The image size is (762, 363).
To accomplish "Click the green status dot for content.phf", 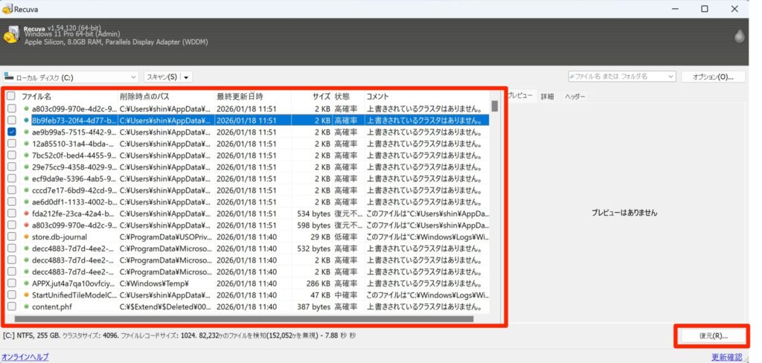I will click(26, 306).
